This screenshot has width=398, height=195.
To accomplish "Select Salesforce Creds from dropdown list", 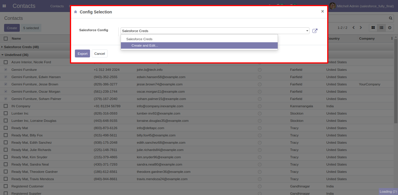I will pyautogui.click(x=199, y=39).
